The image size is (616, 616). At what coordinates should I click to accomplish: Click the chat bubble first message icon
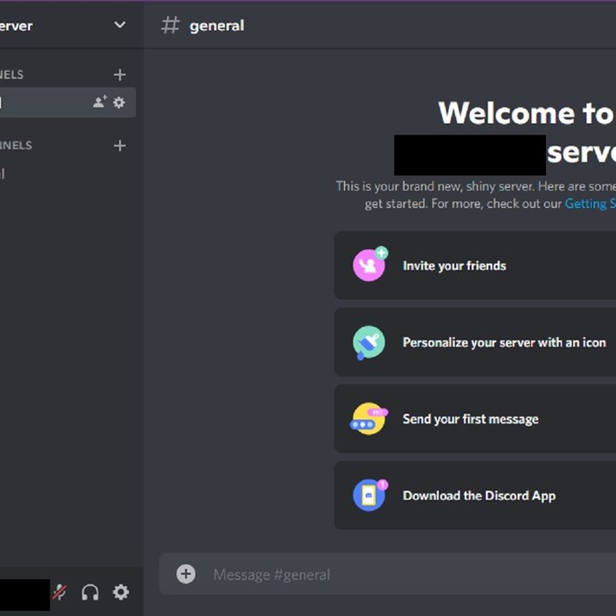point(369,418)
